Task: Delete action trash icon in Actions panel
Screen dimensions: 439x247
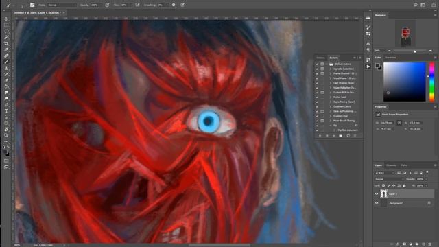Action: tap(355, 136)
